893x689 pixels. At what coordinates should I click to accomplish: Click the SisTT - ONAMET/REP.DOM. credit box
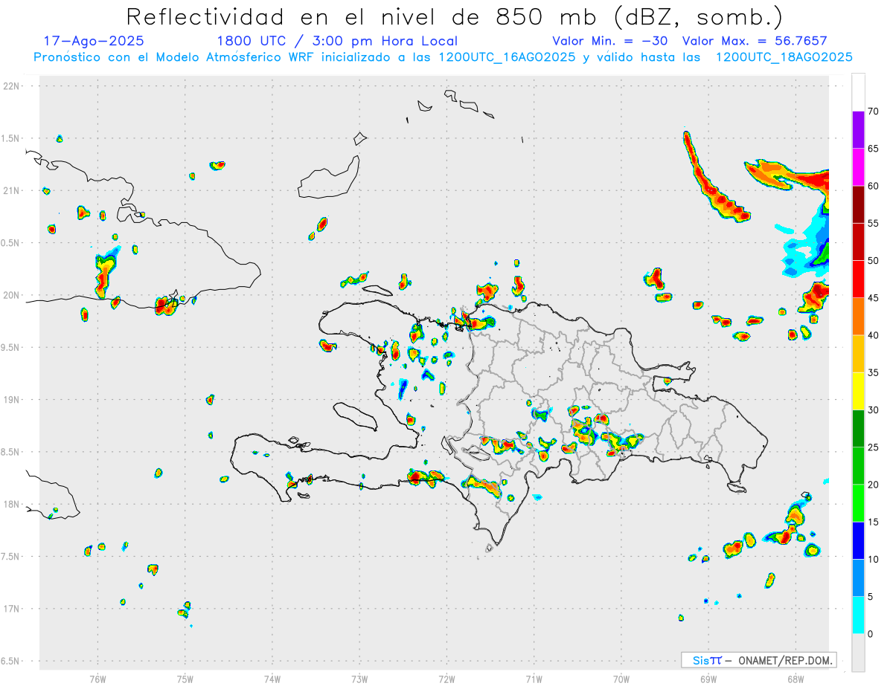point(759,660)
